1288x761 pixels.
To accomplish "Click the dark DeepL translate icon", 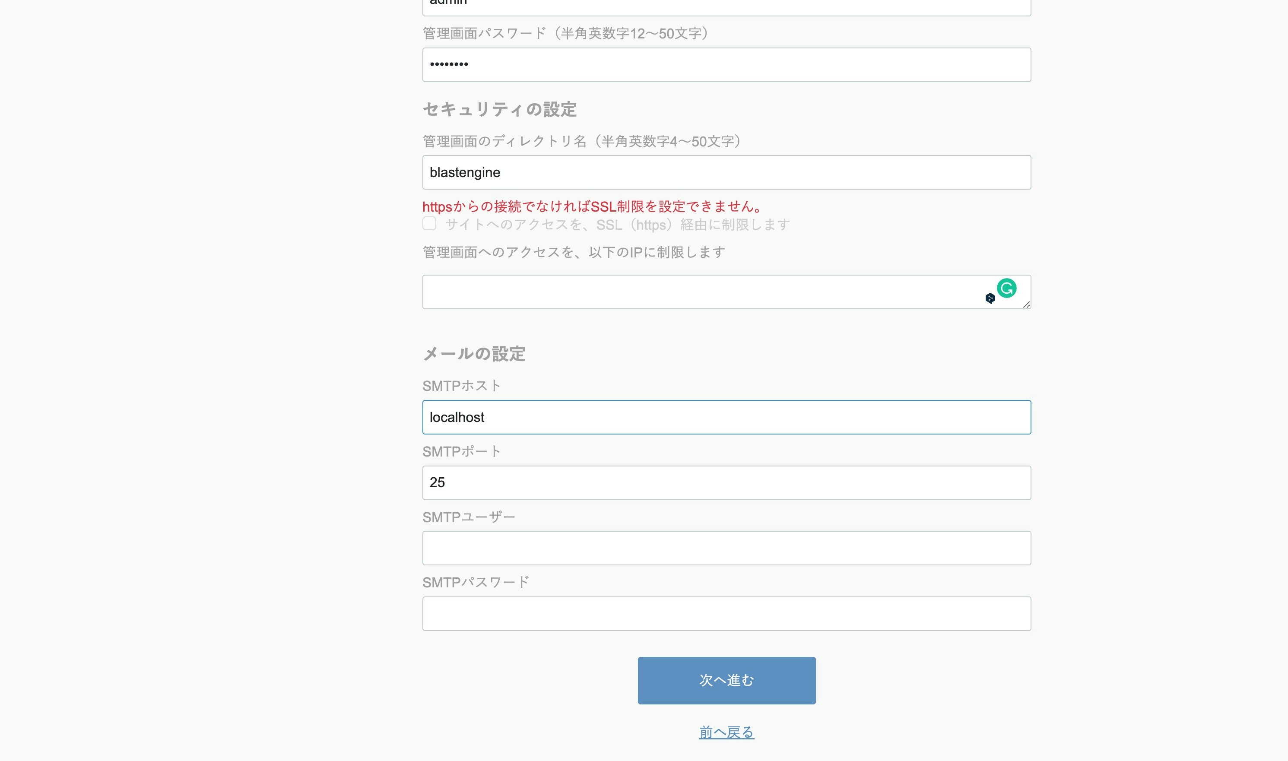I will [990, 298].
